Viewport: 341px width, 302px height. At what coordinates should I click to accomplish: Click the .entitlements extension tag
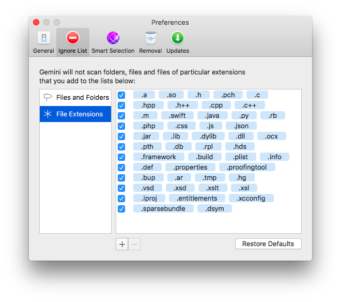pos(197,199)
